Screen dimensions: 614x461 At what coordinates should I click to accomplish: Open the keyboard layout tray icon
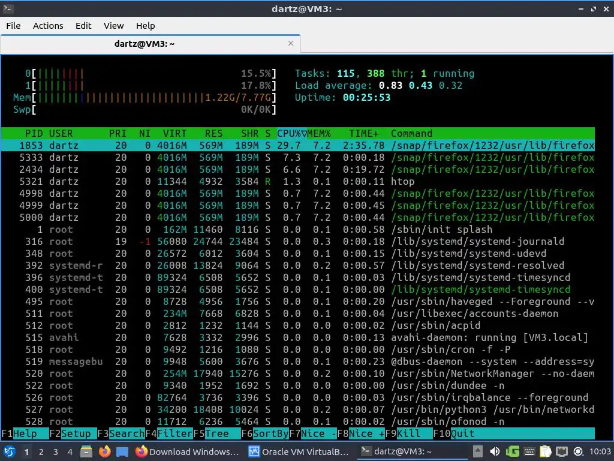(529, 452)
